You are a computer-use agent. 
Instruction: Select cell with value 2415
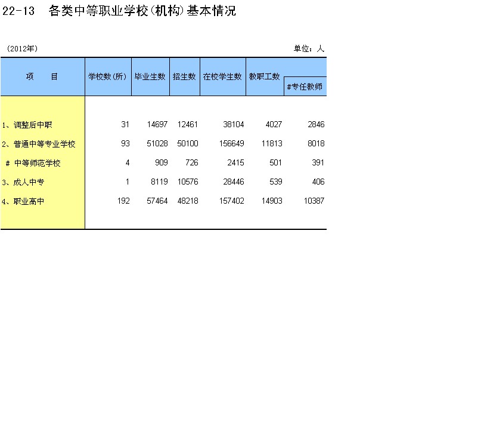click(x=235, y=162)
